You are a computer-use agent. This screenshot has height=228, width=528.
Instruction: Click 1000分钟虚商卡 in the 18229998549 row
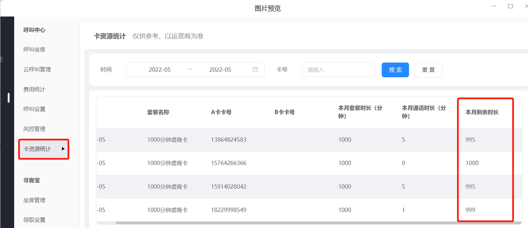[x=167, y=210]
